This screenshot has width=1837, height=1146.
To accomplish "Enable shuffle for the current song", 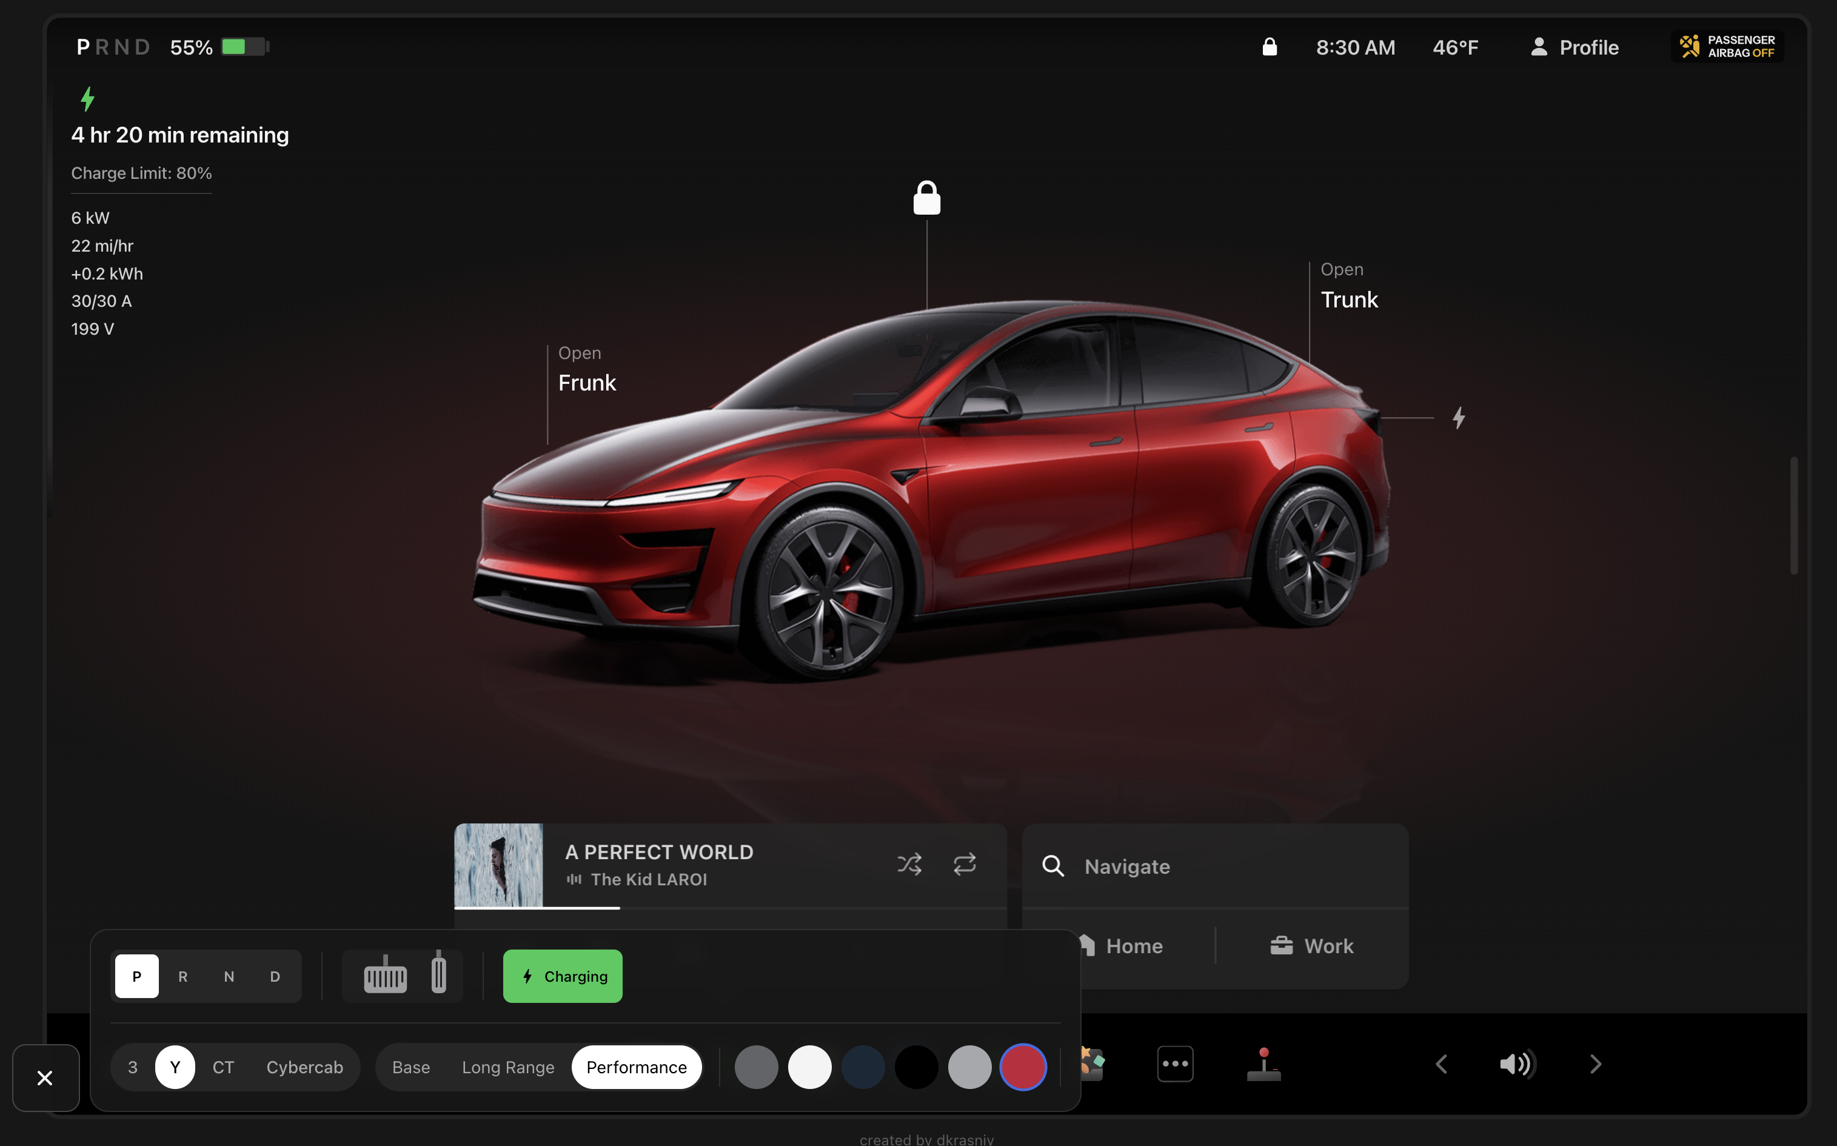I will pos(909,863).
